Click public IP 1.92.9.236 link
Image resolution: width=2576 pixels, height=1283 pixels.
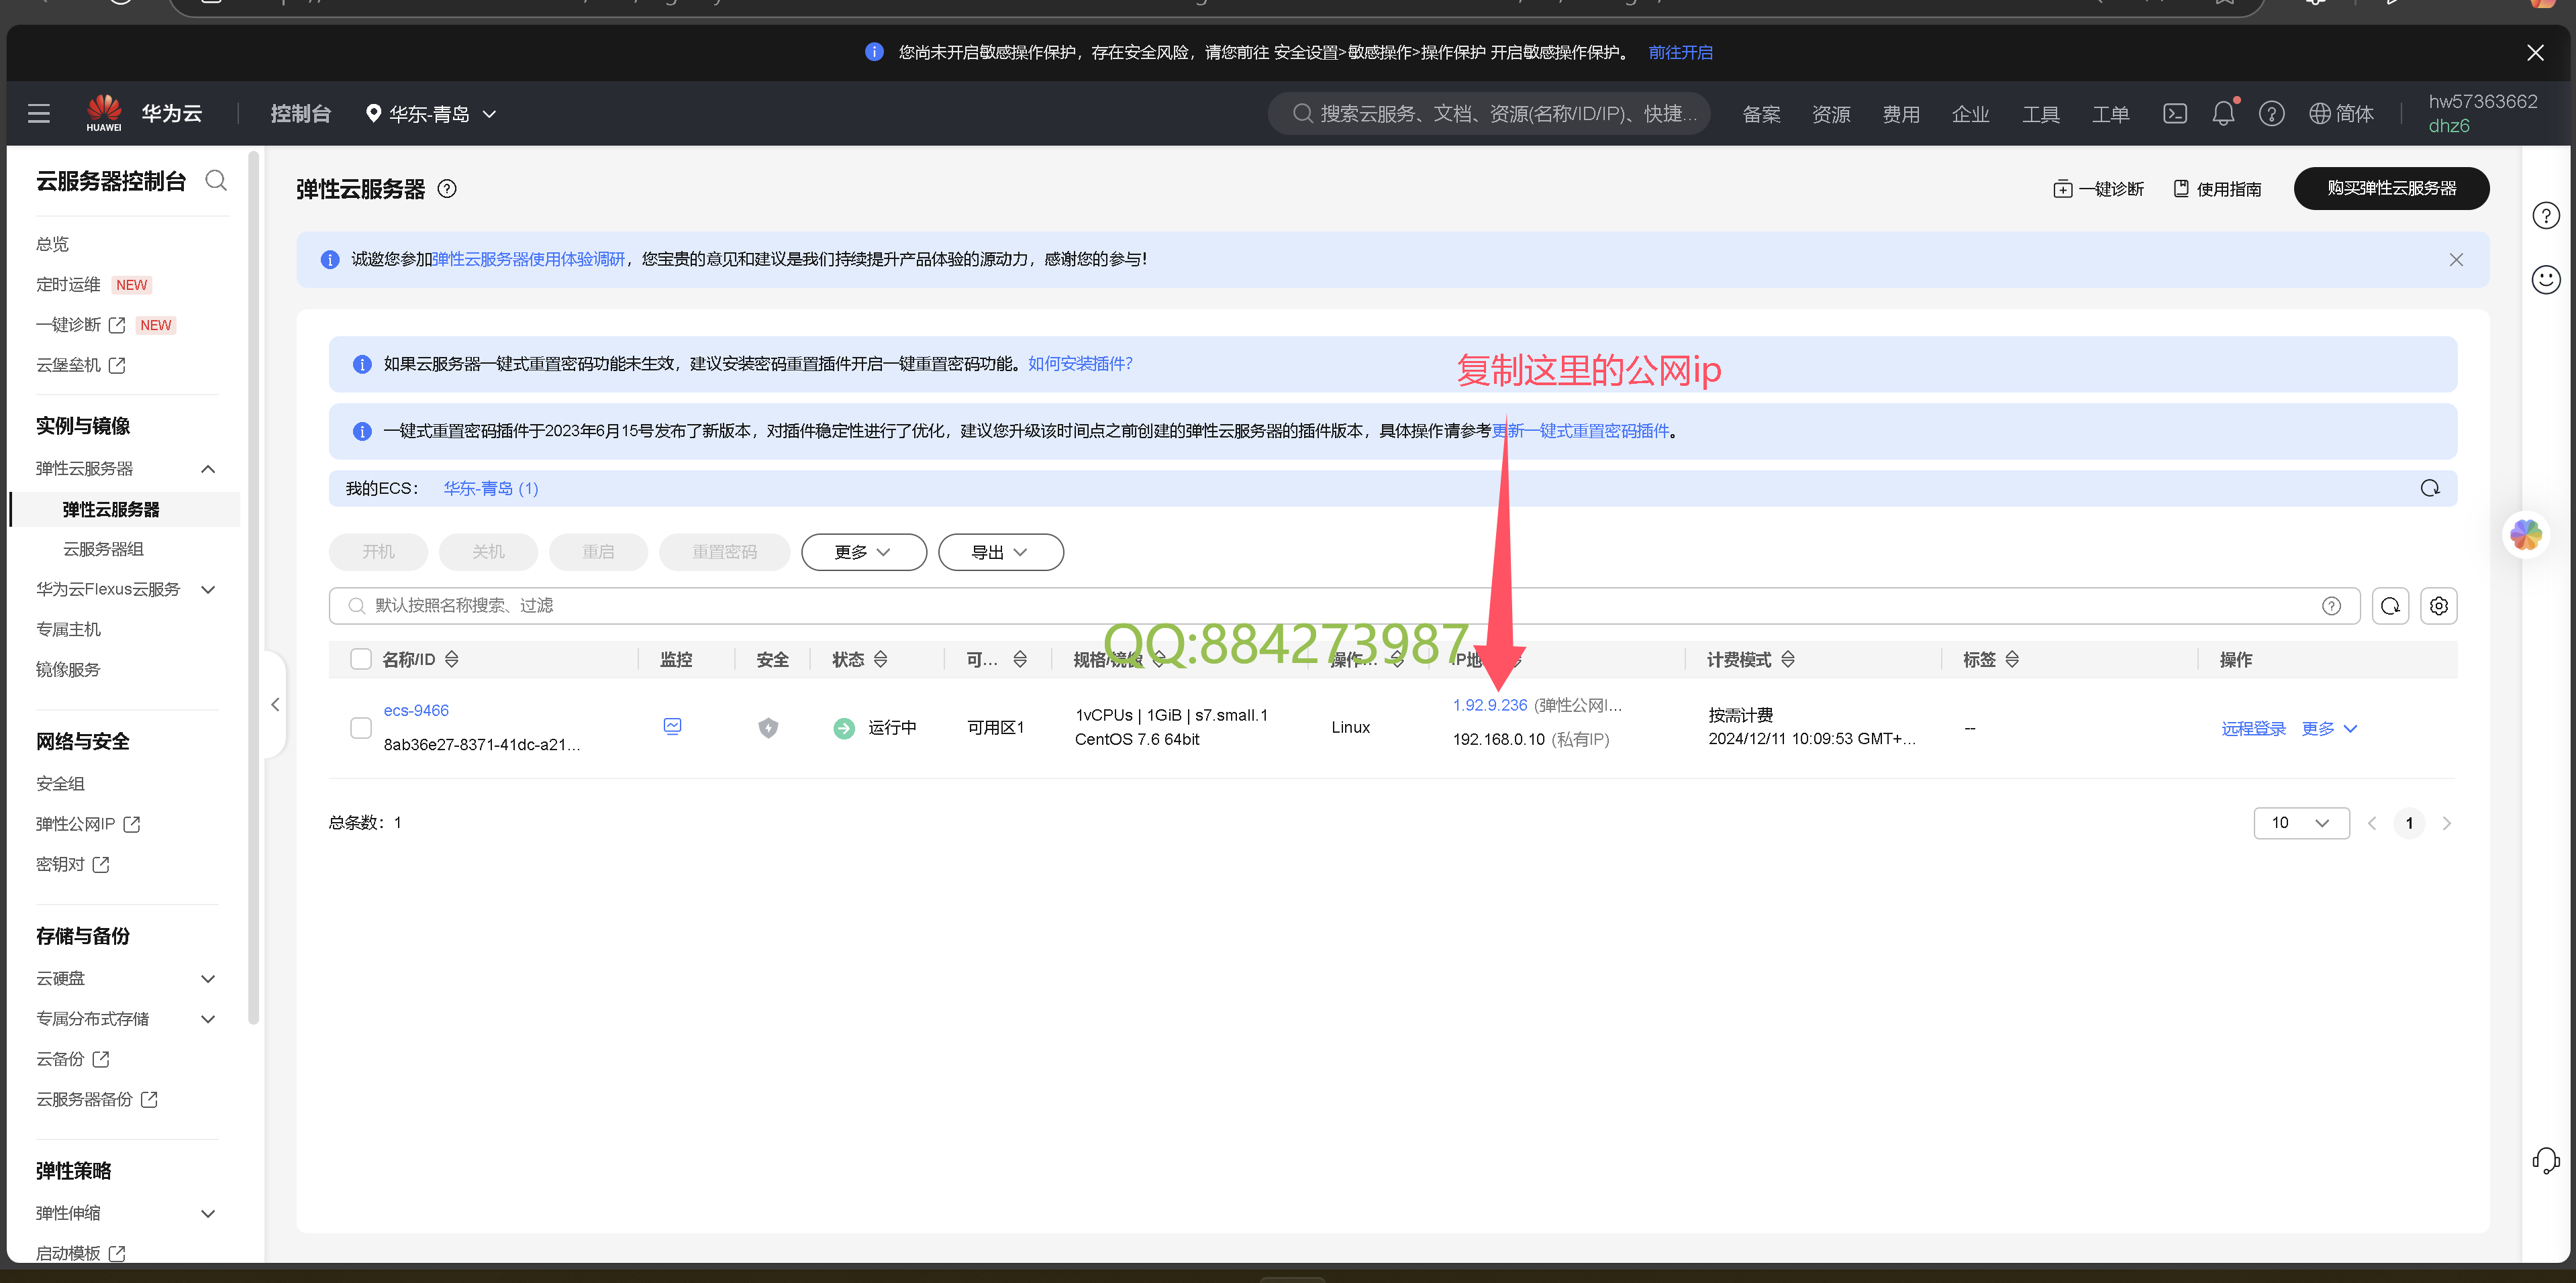coord(1490,706)
